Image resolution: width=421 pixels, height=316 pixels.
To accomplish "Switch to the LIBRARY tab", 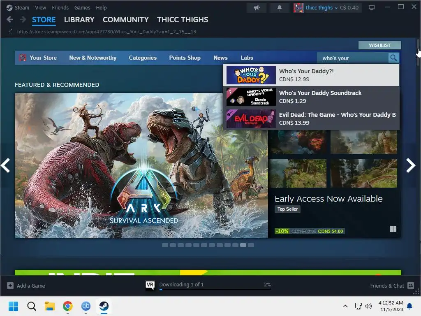I will pyautogui.click(x=79, y=20).
